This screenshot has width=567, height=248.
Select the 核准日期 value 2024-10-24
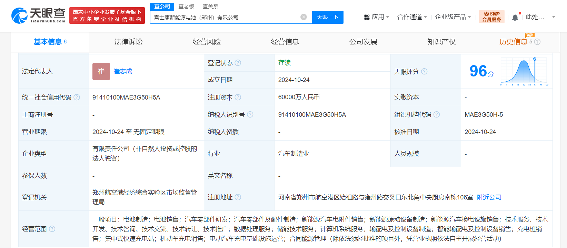tap(480, 132)
